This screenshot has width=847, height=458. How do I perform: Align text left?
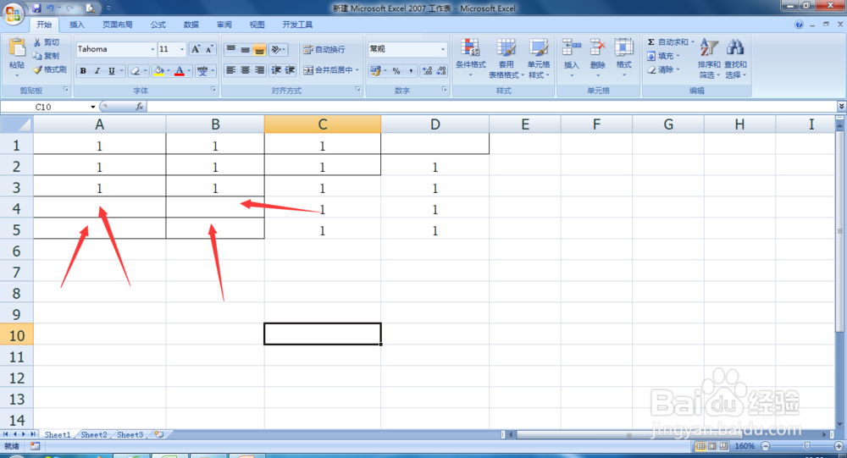pos(230,70)
